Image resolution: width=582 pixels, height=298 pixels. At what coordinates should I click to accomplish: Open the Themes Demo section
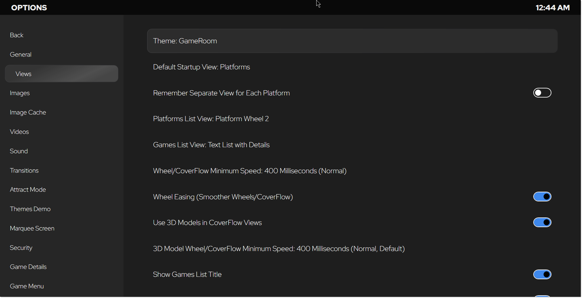coord(30,209)
